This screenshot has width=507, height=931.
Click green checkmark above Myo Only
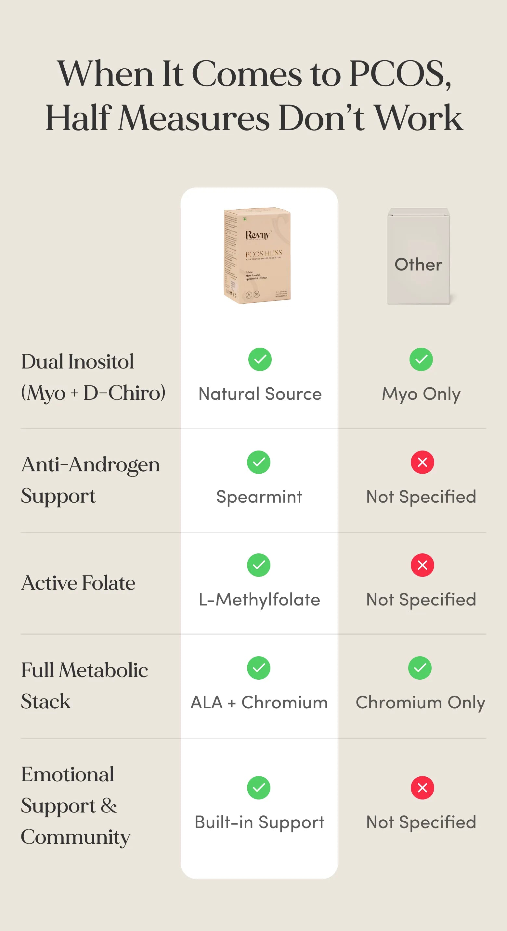421,359
